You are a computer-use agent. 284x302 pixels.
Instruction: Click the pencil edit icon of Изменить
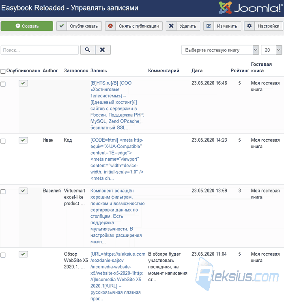point(209,26)
